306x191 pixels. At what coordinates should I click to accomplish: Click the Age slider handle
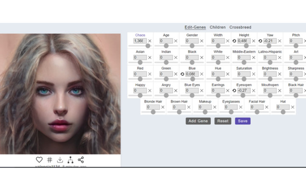coord(166,46)
